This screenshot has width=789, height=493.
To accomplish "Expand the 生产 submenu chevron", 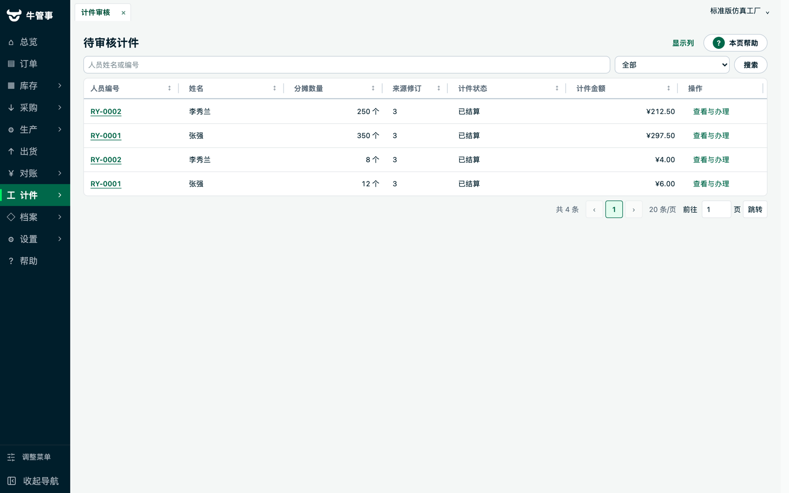I will [x=60, y=130].
